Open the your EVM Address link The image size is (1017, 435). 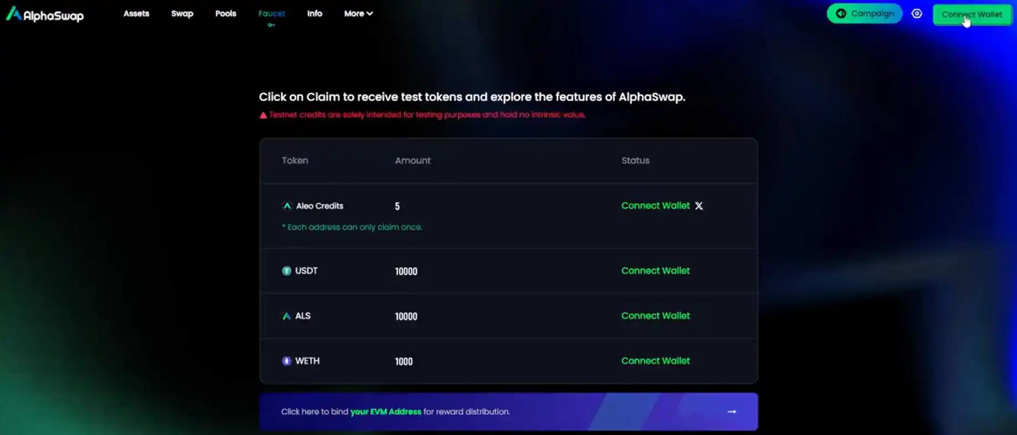[385, 412]
